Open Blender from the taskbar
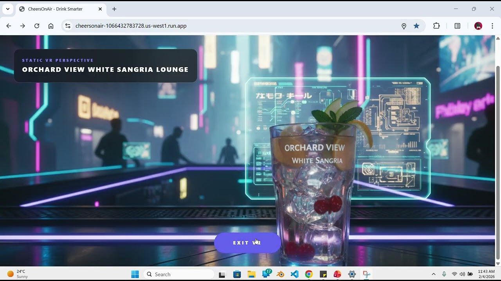Viewport: 501px width, 281px height. [280, 274]
